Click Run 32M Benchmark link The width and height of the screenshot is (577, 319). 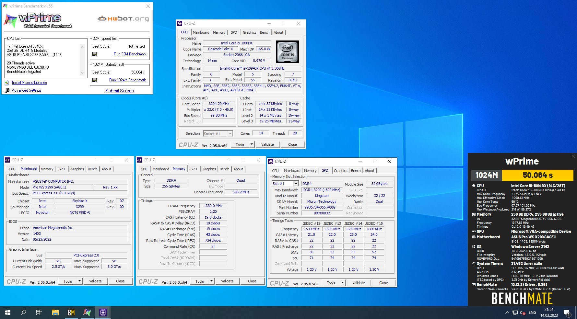click(x=130, y=54)
